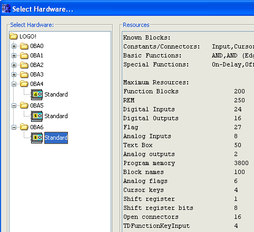Click the 0BA0 folder icon
254x232 pixels.
pyautogui.click(x=24, y=46)
